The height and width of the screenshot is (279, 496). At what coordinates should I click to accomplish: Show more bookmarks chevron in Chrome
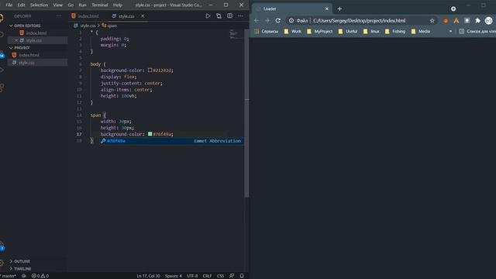point(450,31)
